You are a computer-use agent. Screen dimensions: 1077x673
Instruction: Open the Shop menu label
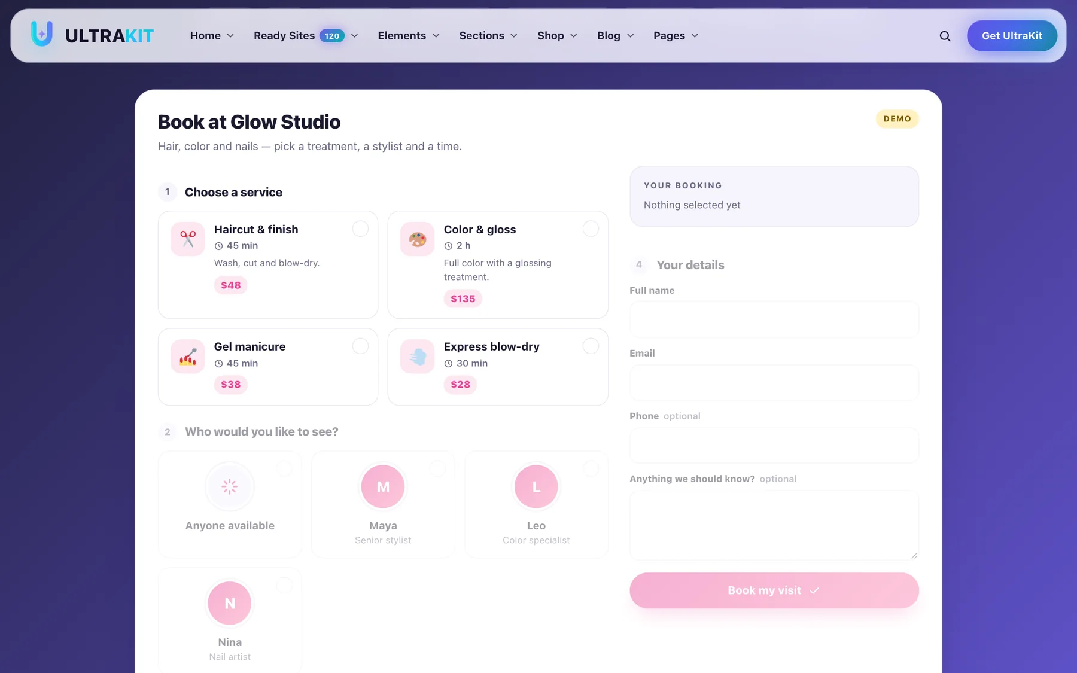pos(550,36)
